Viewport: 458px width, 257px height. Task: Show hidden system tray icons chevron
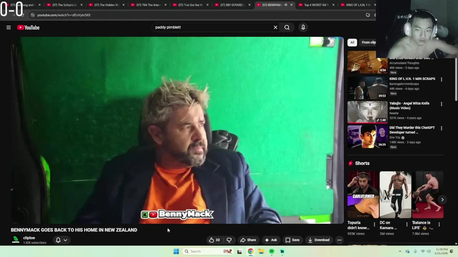click(x=400, y=251)
